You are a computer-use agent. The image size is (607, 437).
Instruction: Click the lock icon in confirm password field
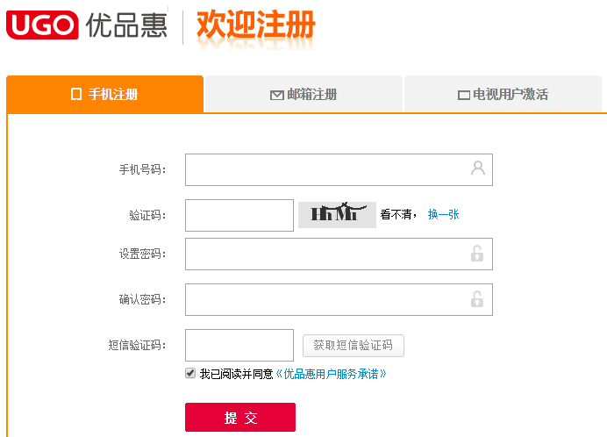pyautogui.click(x=477, y=299)
